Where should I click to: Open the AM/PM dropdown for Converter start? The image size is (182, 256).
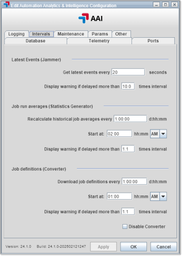pos(163,196)
